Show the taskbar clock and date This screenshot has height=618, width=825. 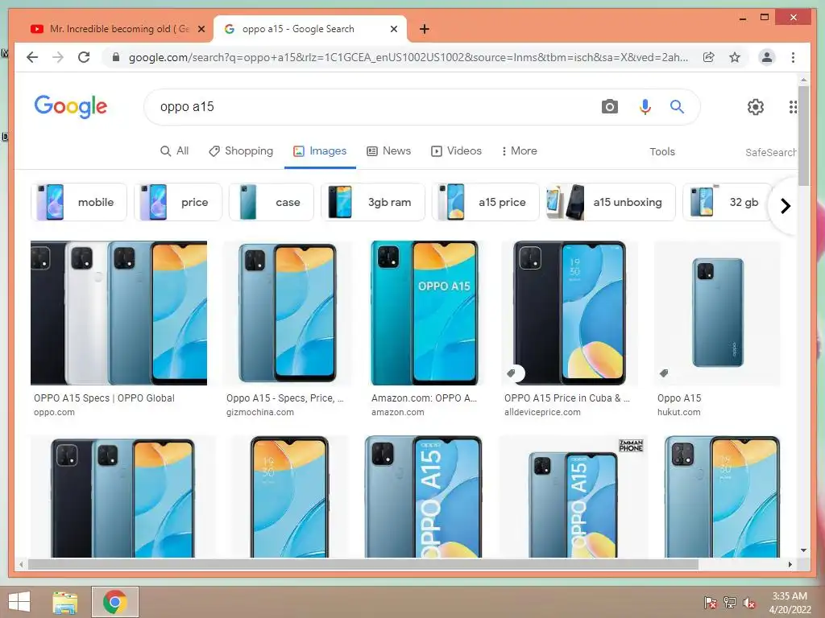tap(790, 603)
